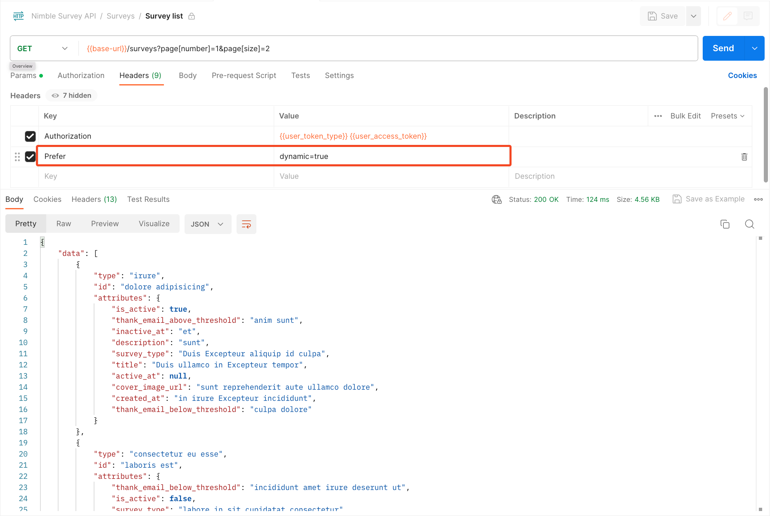Click the pencil edit icon

(x=727, y=16)
